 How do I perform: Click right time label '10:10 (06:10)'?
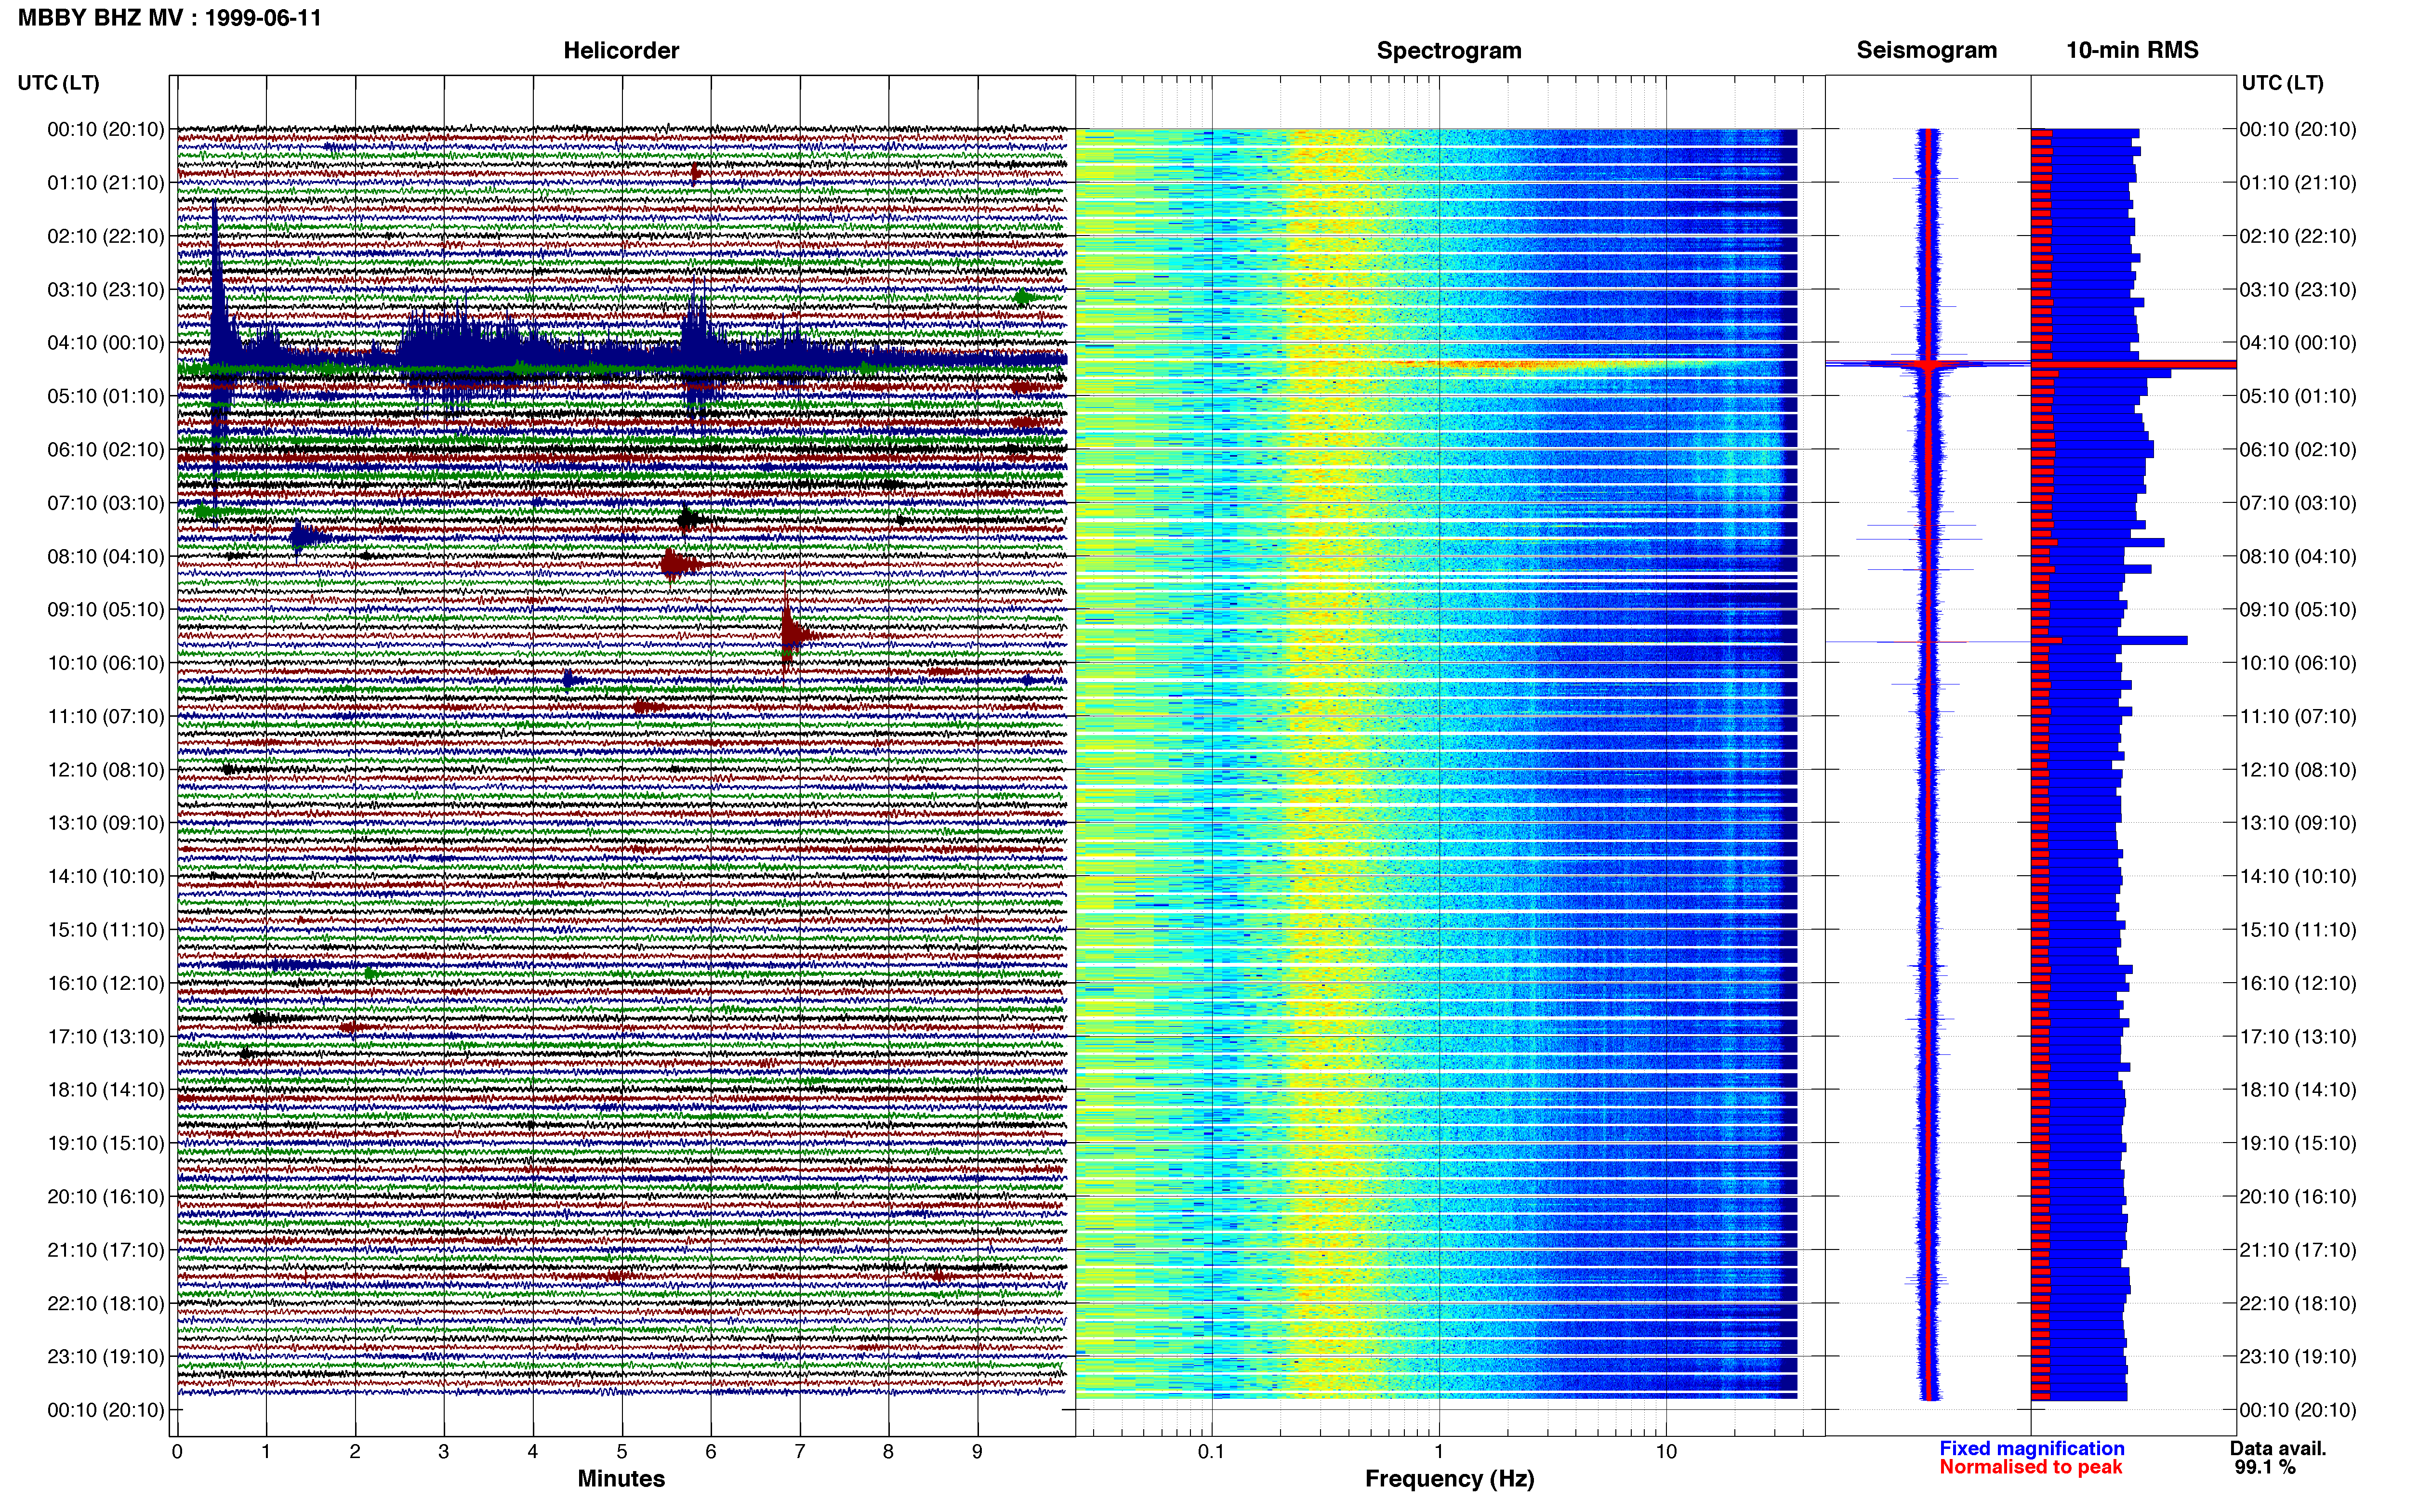(x=2298, y=662)
